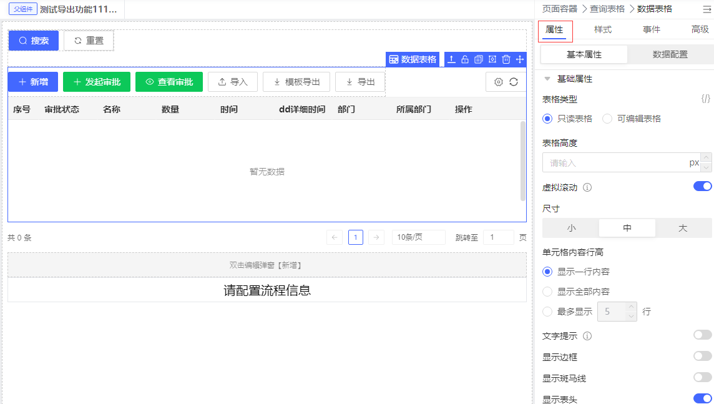Select the 数据配置 sub-tab
714x404 pixels.
click(670, 55)
